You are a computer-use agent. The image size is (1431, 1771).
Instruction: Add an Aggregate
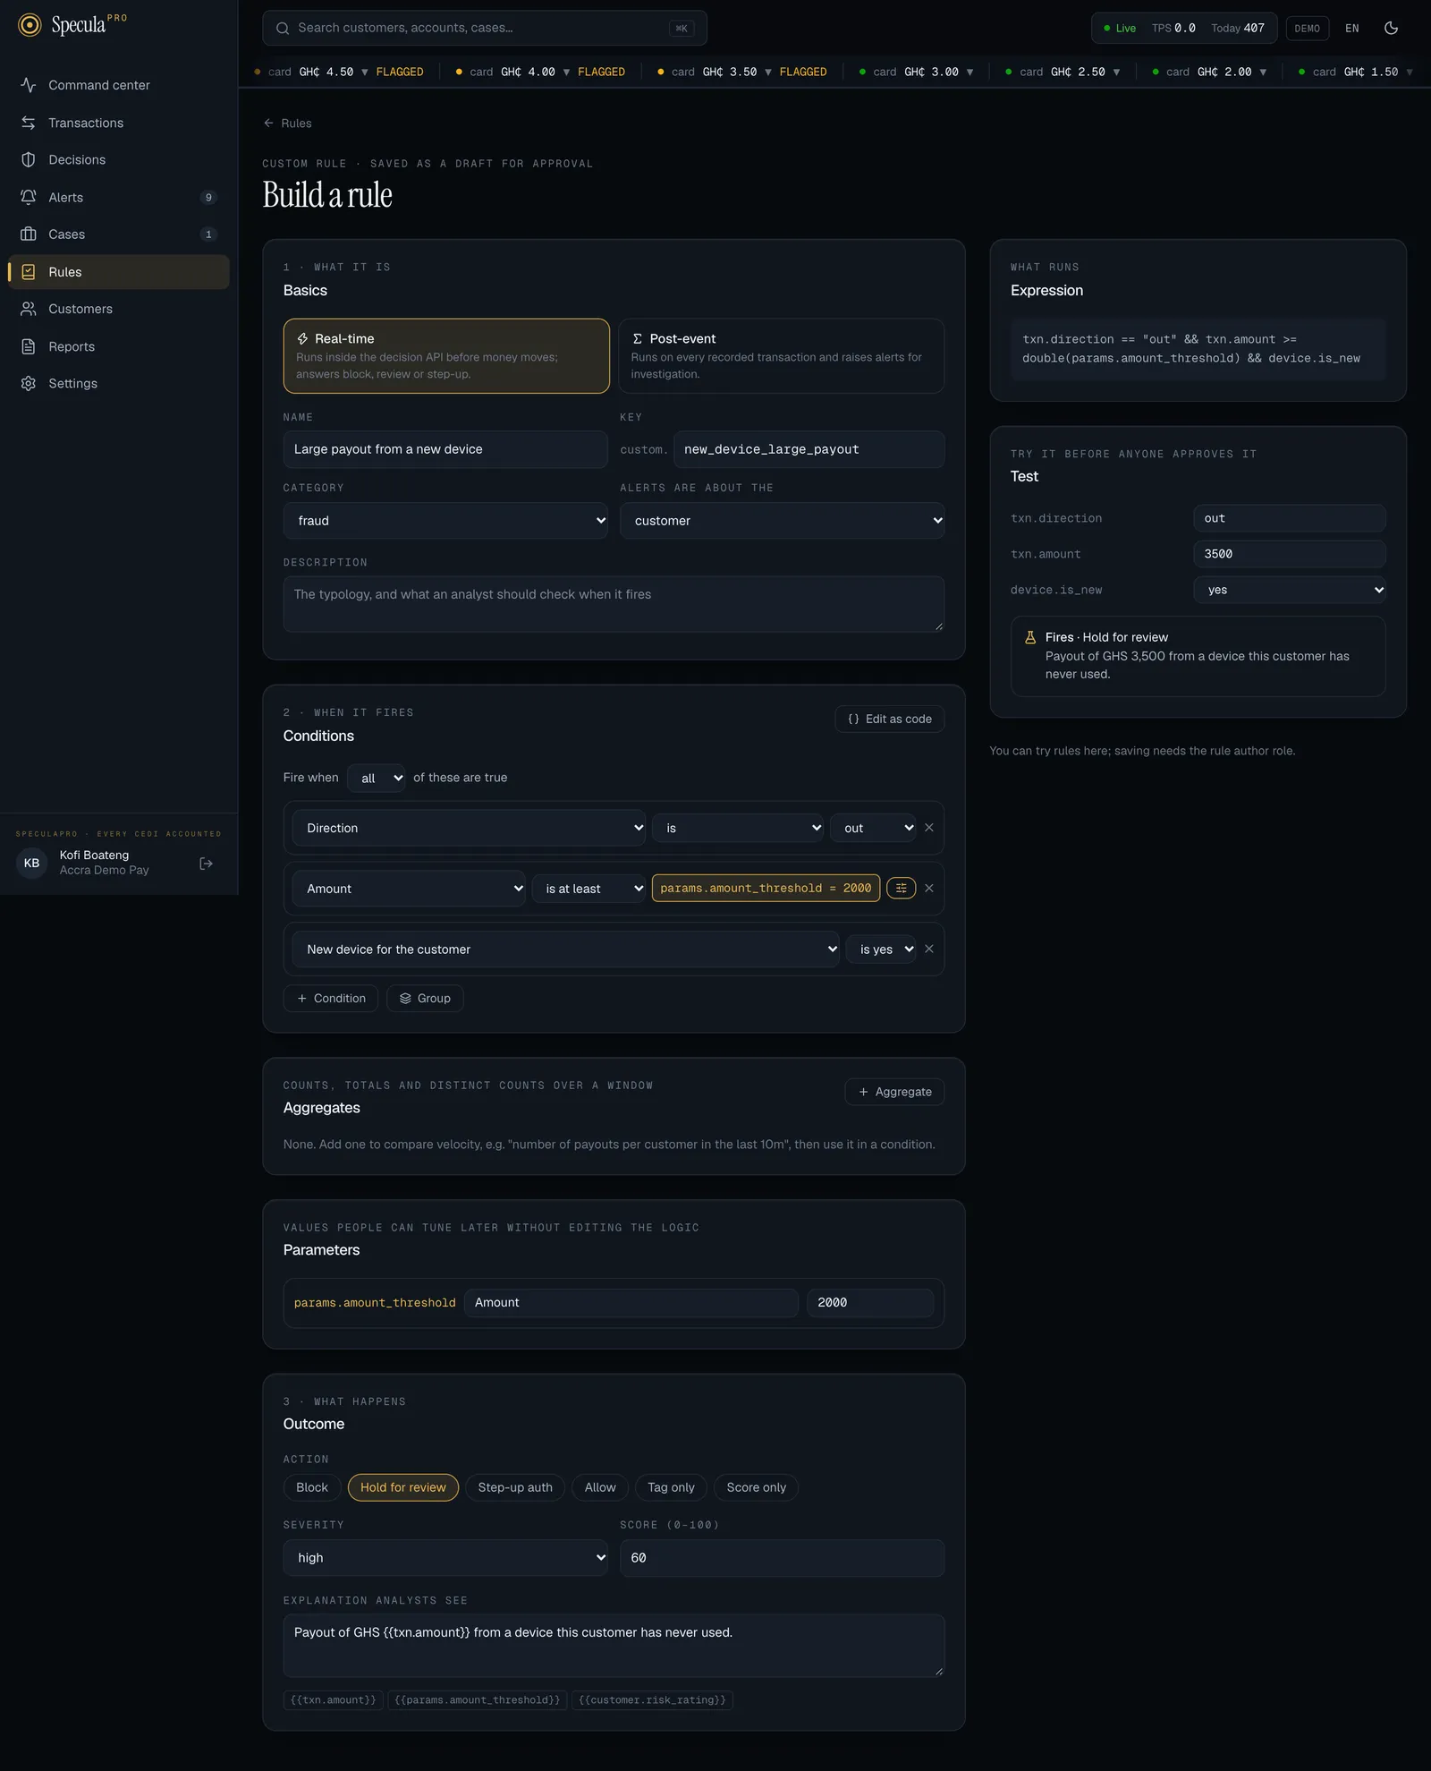tap(894, 1092)
